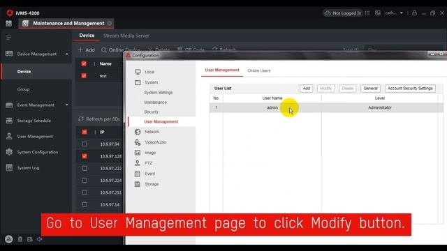This screenshot has height=251, width=447.
Task: Select User Management in Configuration tree
Action: 161,121
